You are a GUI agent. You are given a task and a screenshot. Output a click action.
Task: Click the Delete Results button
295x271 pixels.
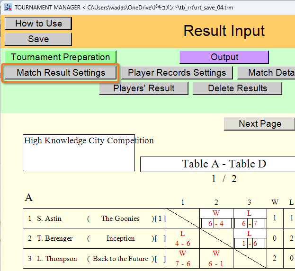tap(237, 88)
